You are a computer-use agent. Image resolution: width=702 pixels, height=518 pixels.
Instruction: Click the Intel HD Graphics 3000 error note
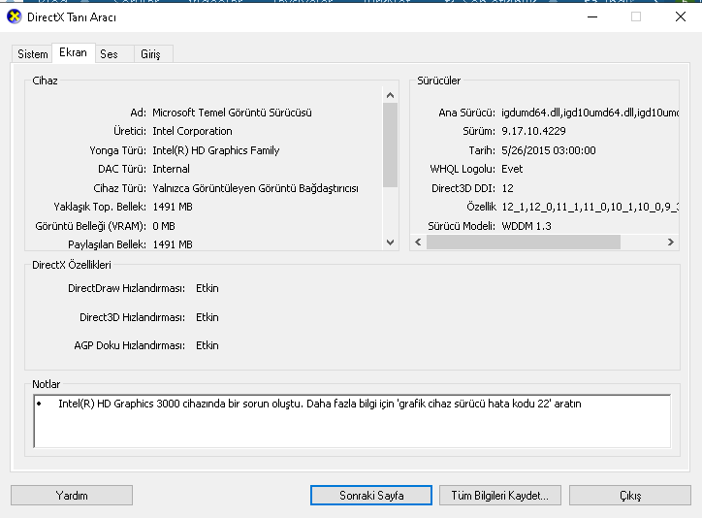320,404
